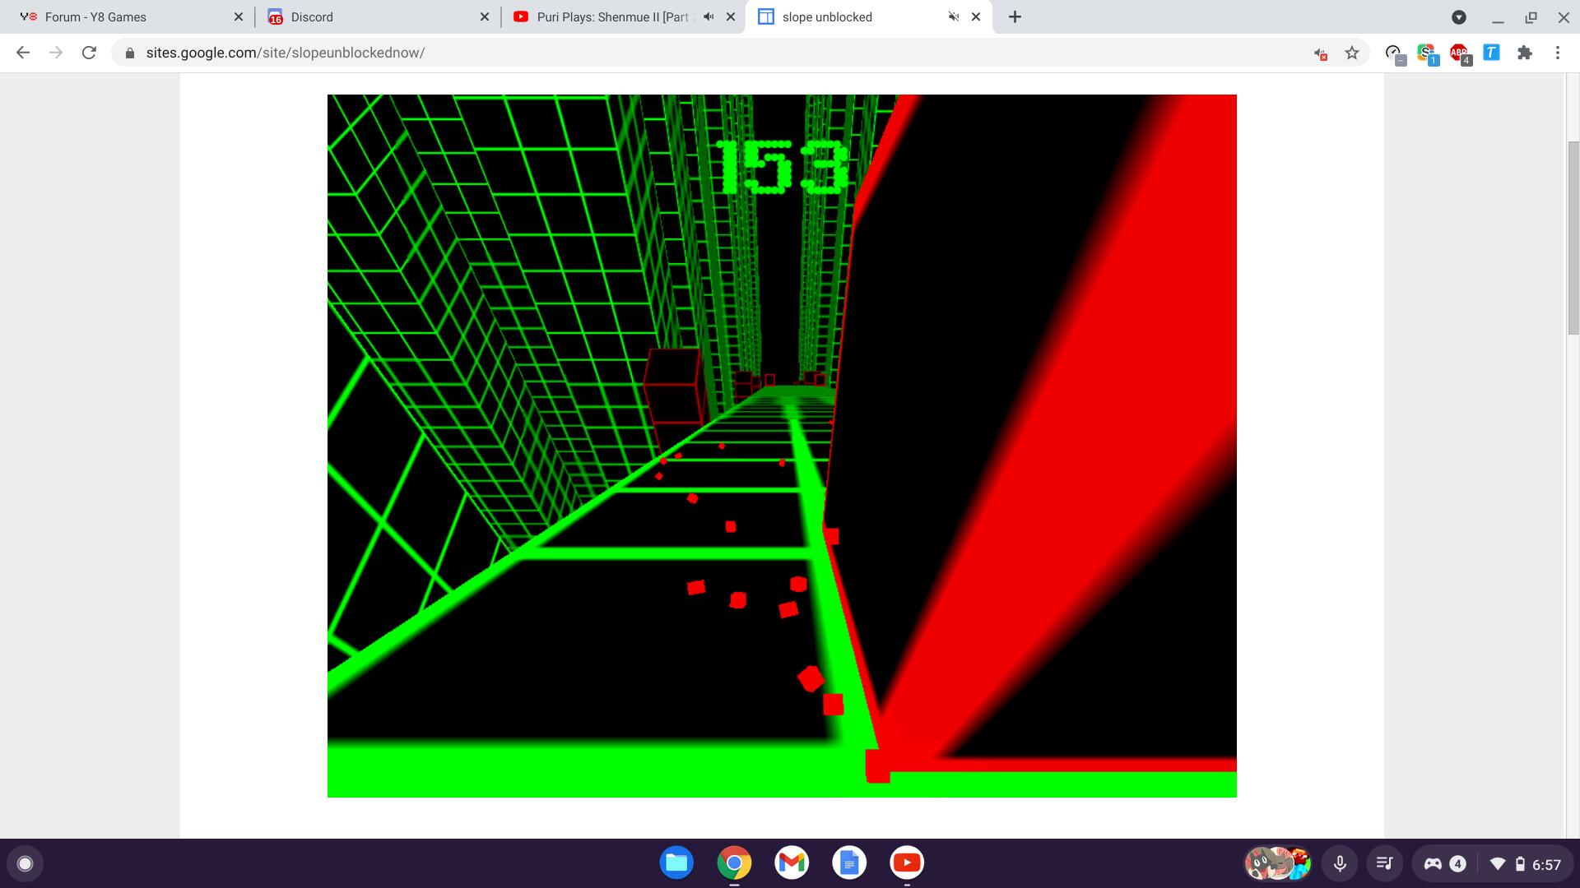
Task: Open the tab search dropdown arrow
Action: tap(1458, 16)
